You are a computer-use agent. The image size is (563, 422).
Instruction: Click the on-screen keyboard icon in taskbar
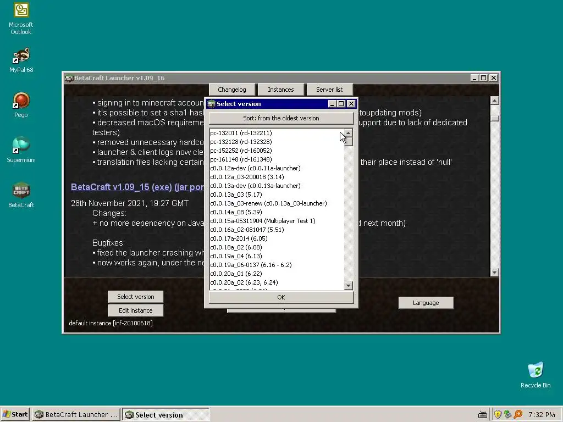click(x=483, y=415)
